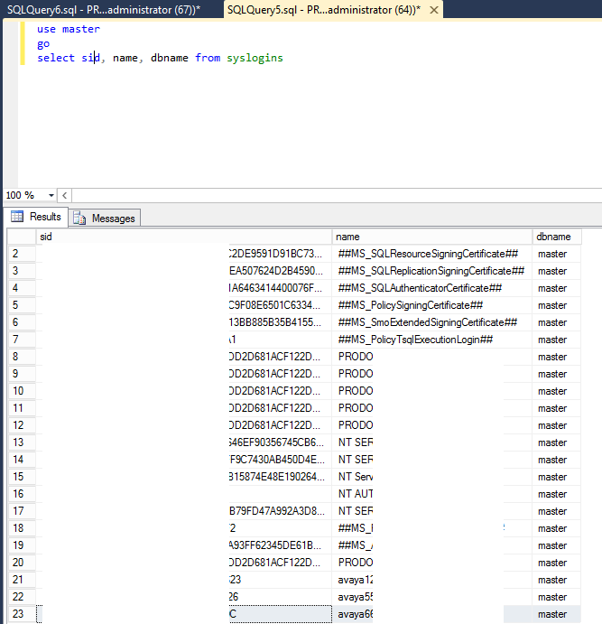The image size is (602, 624).
Task: Select the ##MS_PolicyTsqlExecutionLogin## name cell
Action: [x=415, y=340]
